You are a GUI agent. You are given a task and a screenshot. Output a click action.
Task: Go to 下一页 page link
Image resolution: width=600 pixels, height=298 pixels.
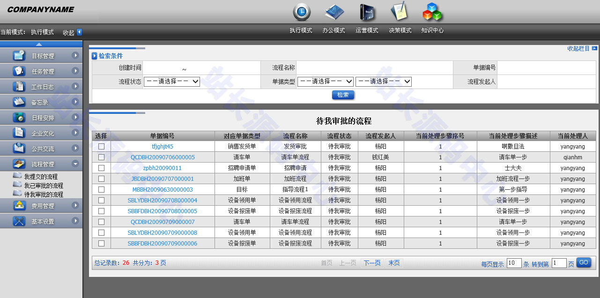tap(372, 263)
